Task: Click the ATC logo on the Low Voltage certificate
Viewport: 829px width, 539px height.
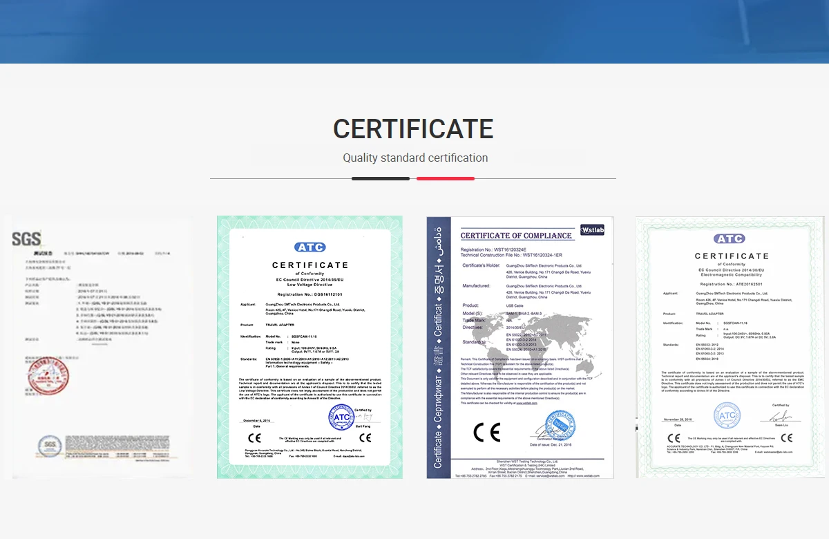Action: [x=309, y=247]
